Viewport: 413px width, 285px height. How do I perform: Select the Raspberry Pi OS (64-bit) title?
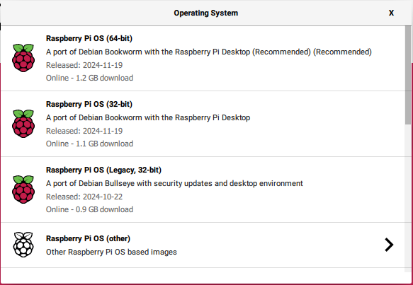[x=89, y=38]
